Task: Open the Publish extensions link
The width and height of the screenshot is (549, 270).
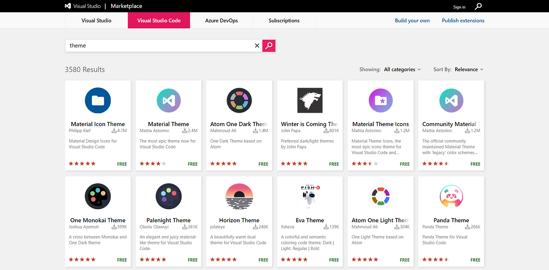Action: [463, 20]
